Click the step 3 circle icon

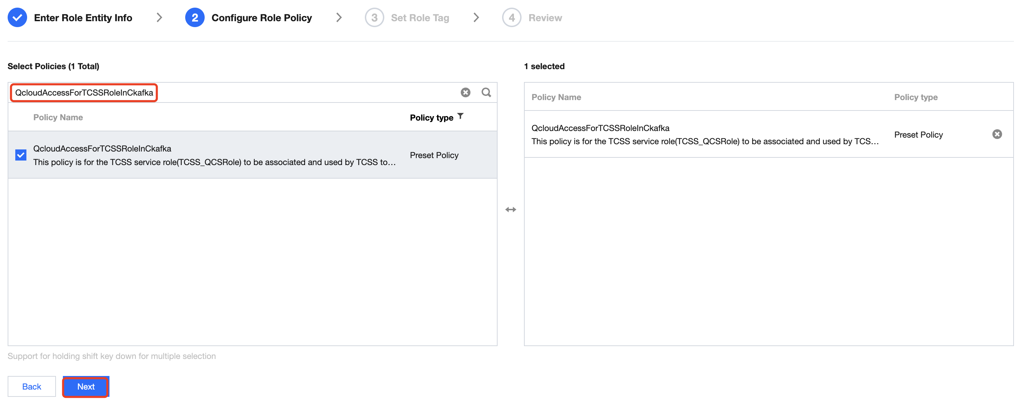374,18
